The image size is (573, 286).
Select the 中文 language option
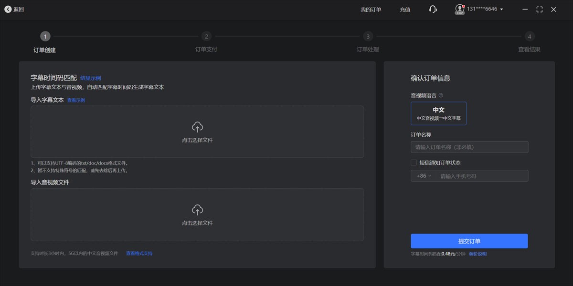pos(438,113)
